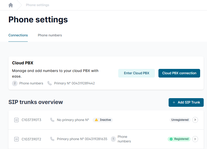Viewport: 207px width, 149px height.
Task: Click the 1 phone numbers count on C1037390T2
Action: tap(113, 139)
